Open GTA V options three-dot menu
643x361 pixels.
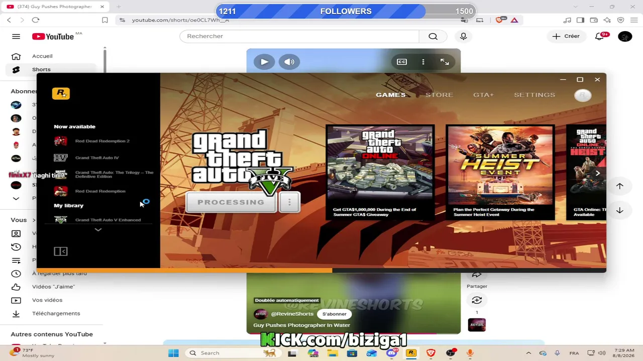click(289, 202)
